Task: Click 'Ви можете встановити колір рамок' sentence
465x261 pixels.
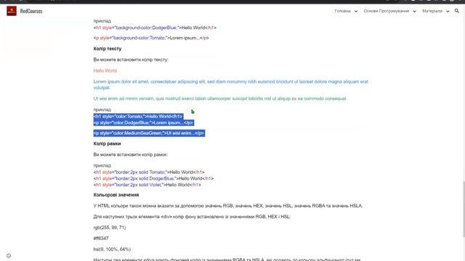Action: pos(131,154)
